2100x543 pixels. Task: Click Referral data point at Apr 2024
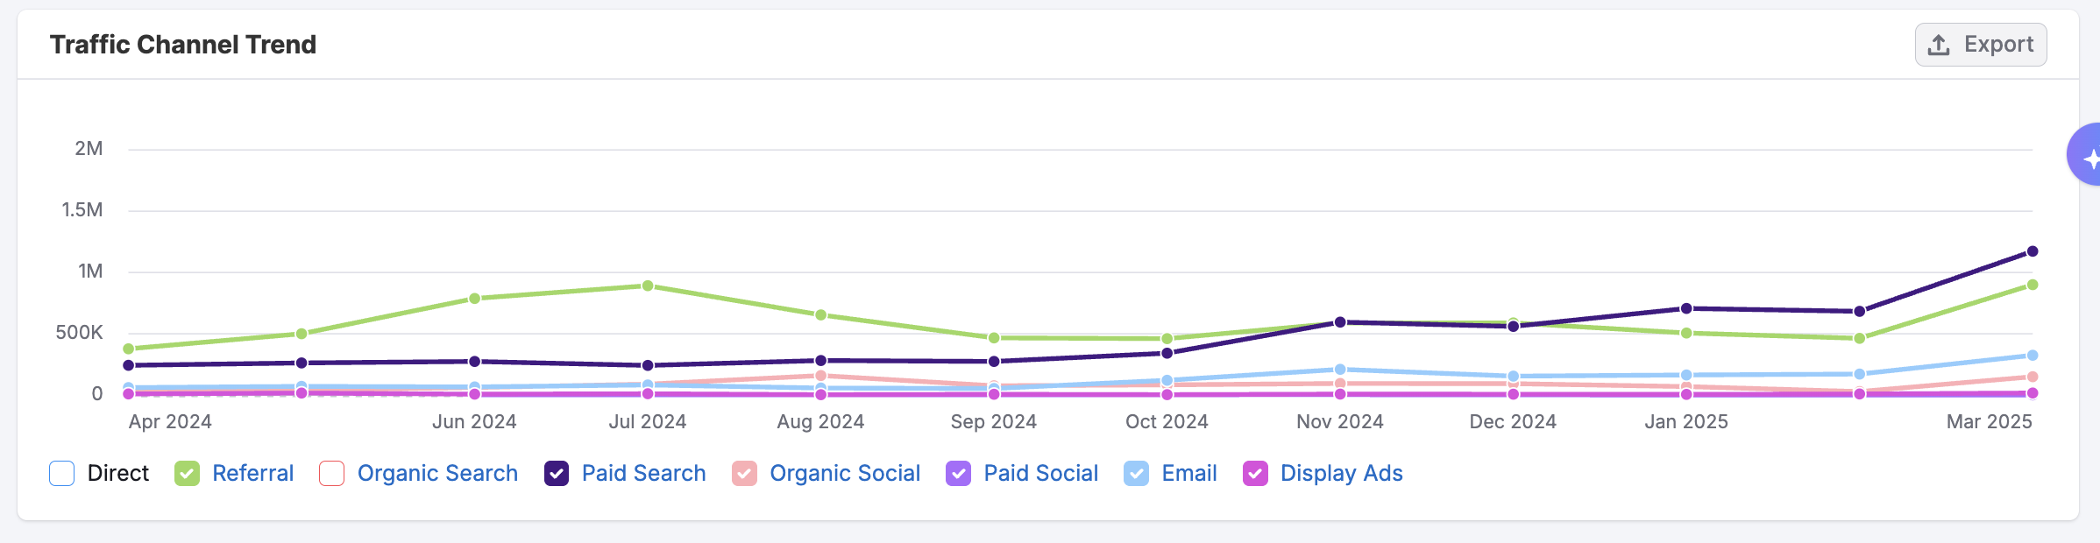(x=129, y=349)
